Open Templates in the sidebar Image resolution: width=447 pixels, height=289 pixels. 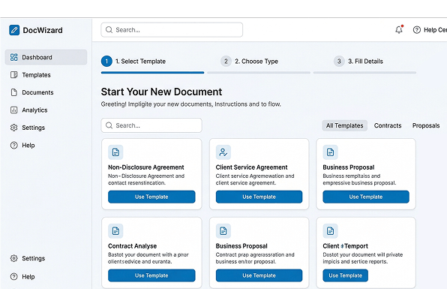pos(46,75)
